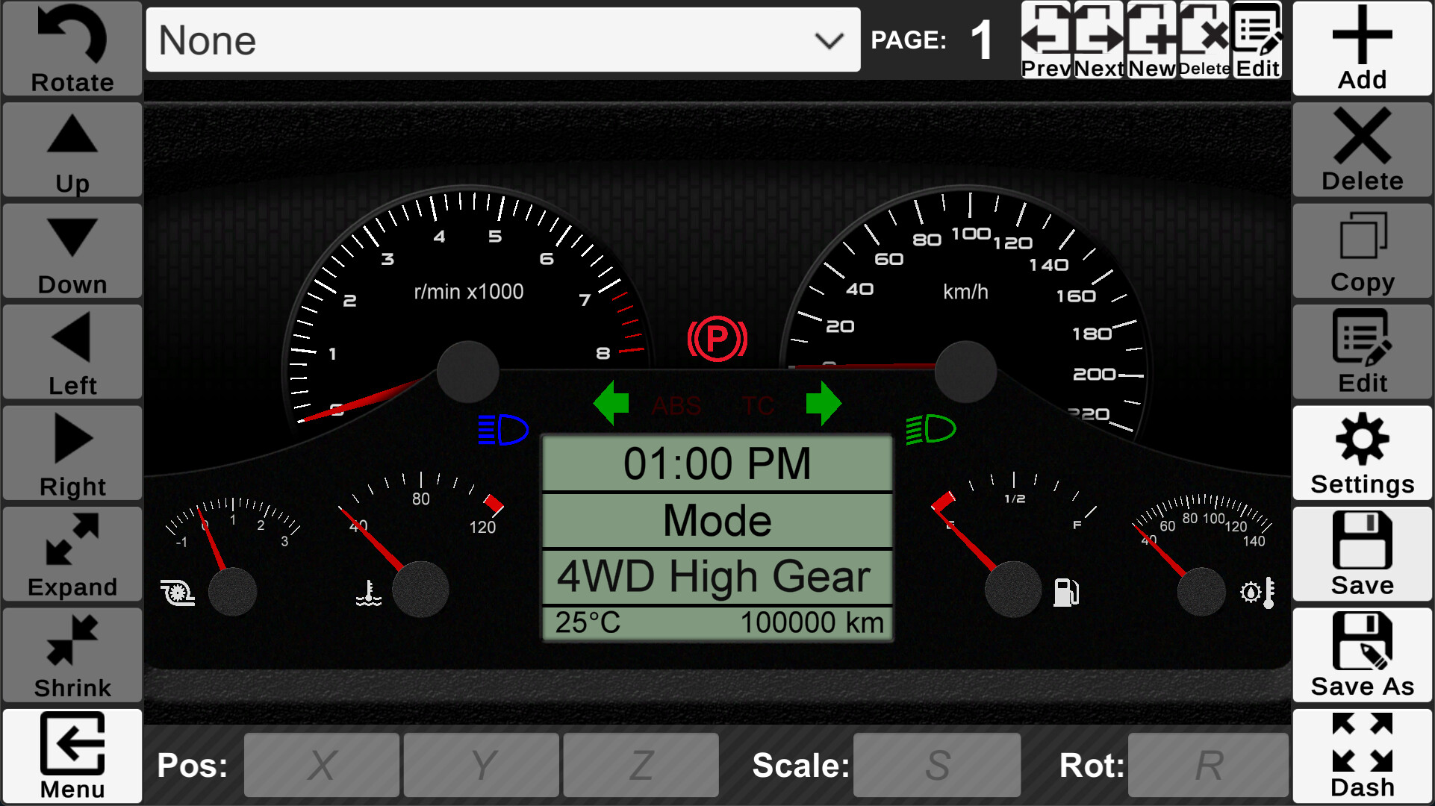Switch to Dash view
Screen dimensions: 1435x806
pos(1362,754)
